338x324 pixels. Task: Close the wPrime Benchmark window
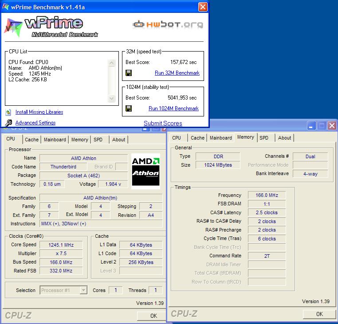click(203, 7)
